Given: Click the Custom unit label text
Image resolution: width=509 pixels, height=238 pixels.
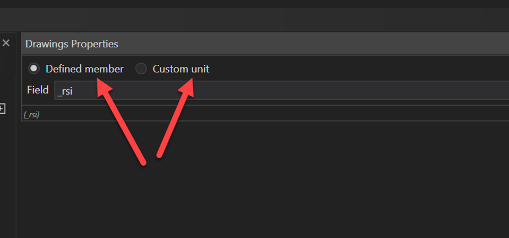Looking at the screenshot, I should point(181,69).
